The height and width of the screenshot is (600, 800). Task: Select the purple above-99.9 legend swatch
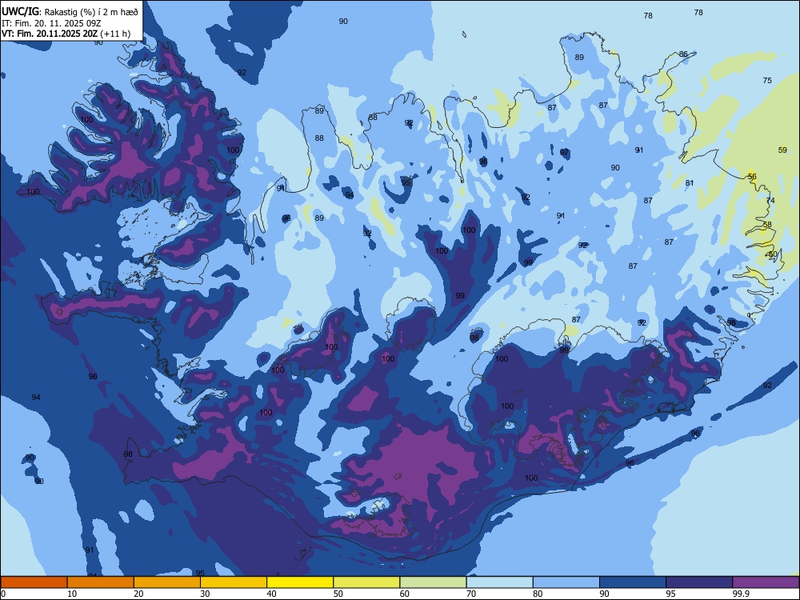point(766,582)
